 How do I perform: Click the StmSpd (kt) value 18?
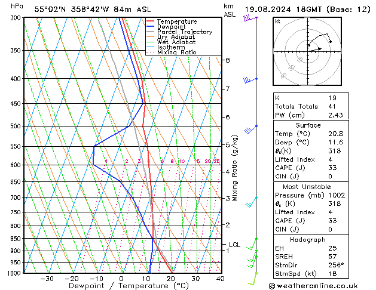point(332,273)
